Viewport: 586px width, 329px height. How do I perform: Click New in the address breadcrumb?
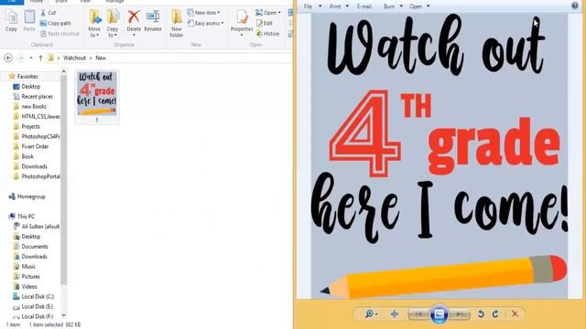101,58
